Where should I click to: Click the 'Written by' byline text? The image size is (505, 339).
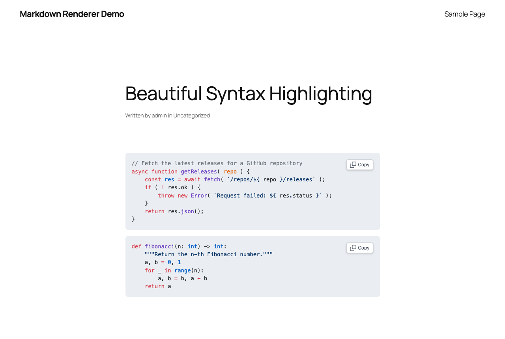[x=138, y=115]
